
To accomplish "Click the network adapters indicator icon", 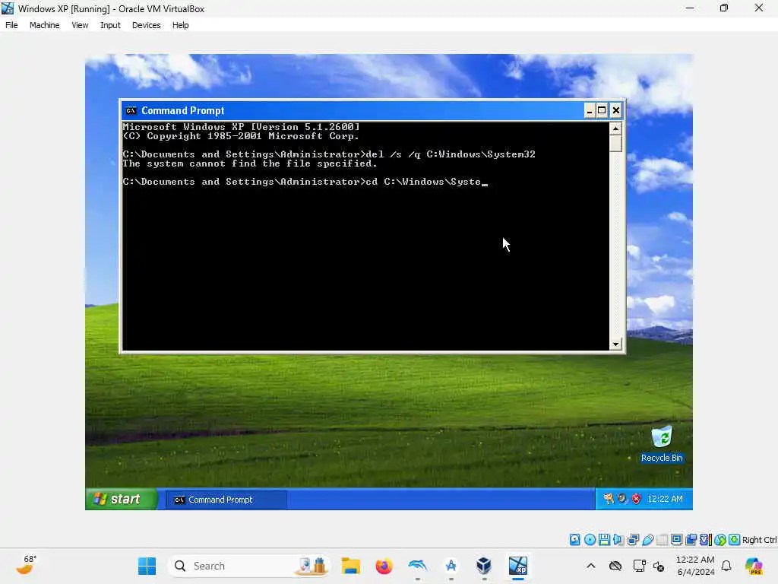I will (633, 540).
